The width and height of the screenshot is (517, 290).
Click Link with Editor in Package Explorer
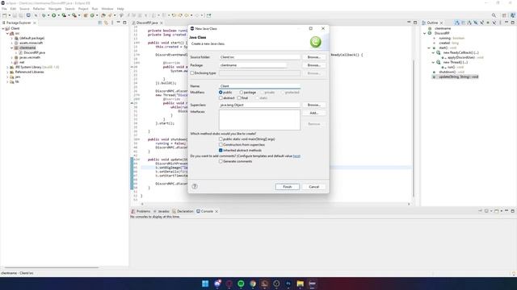[x=106, y=23]
